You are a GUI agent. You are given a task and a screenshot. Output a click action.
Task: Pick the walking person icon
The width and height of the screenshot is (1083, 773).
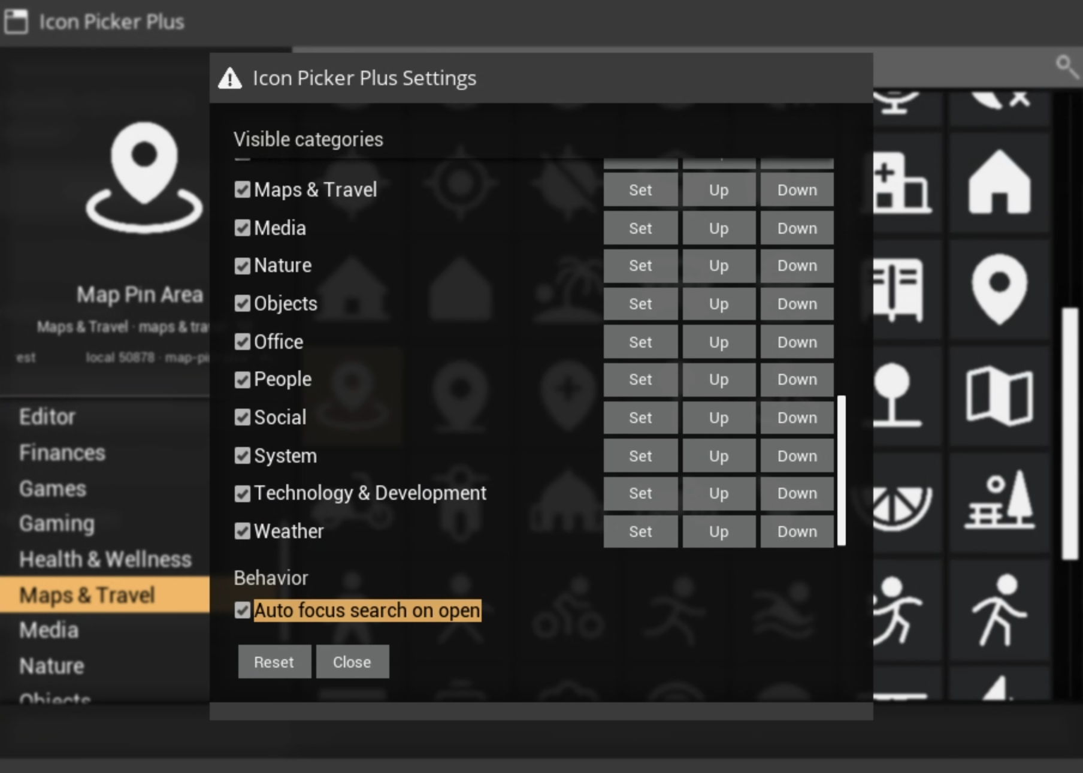point(999,609)
